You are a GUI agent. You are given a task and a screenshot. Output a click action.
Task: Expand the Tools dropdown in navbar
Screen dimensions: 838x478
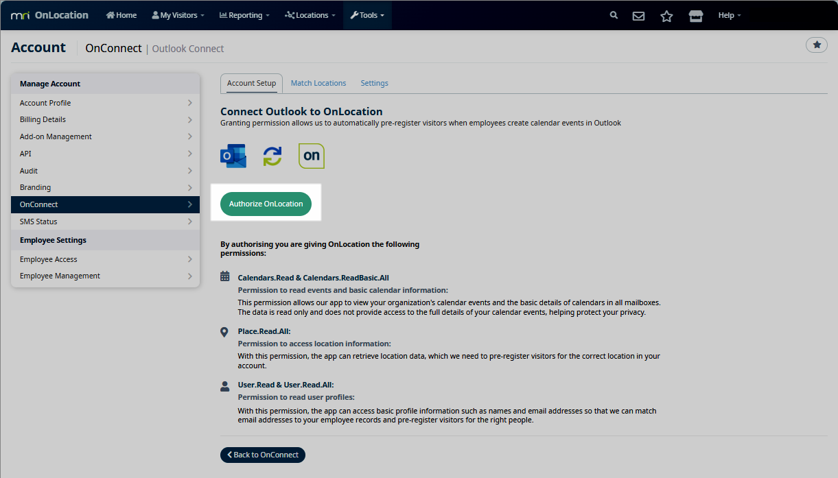[367, 15]
